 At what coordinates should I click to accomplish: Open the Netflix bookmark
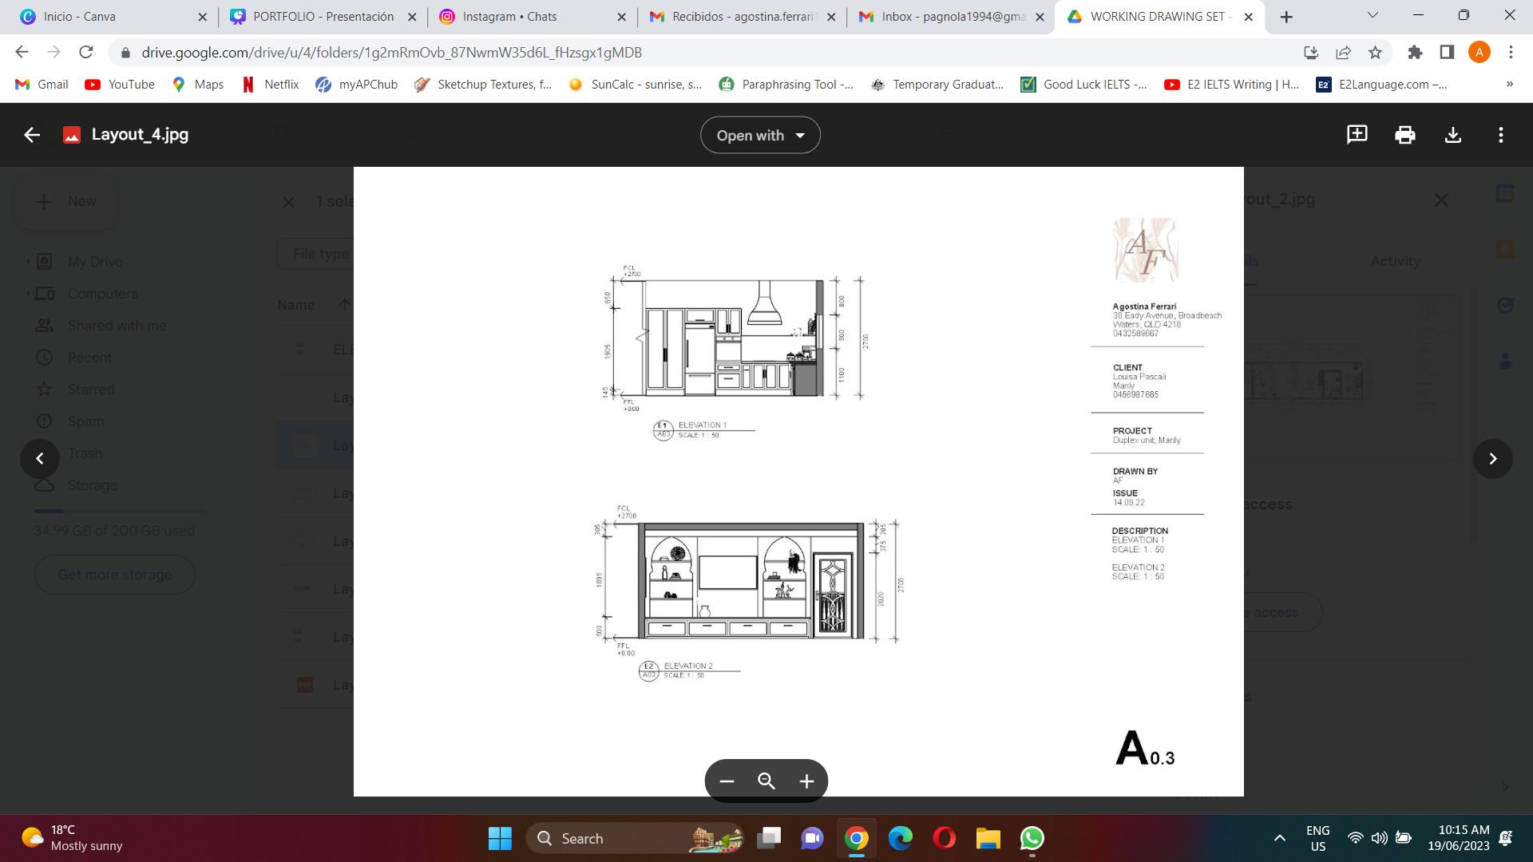point(271,85)
